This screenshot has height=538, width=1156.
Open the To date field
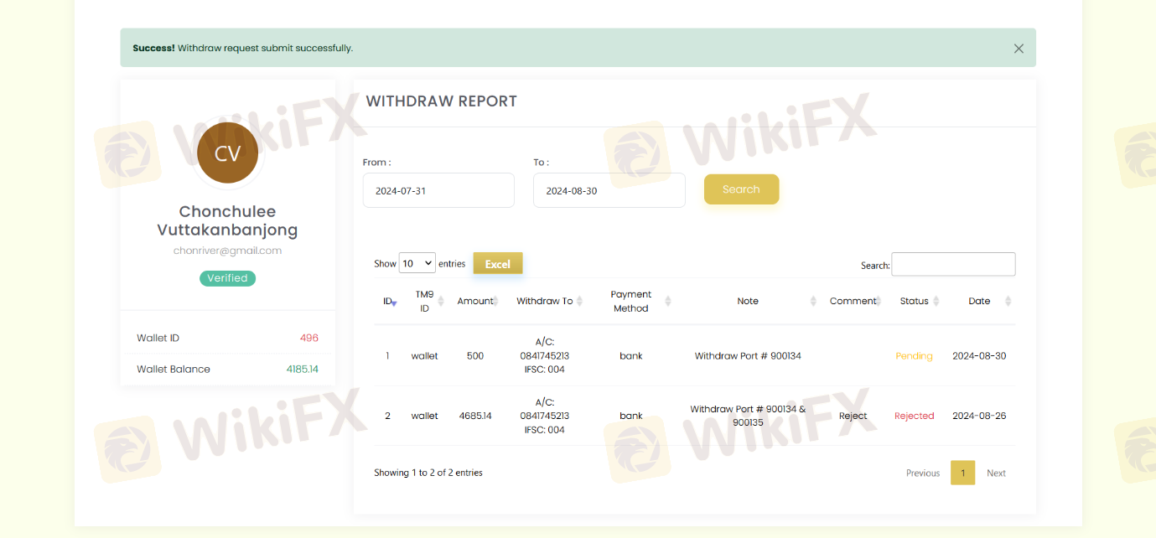[609, 191]
